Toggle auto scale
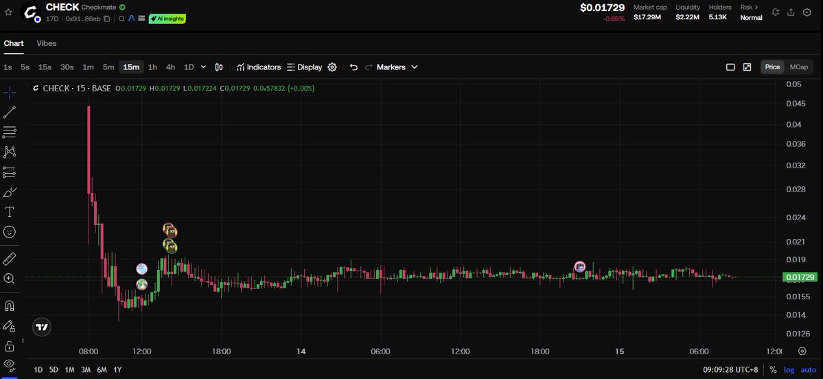 tap(809, 369)
